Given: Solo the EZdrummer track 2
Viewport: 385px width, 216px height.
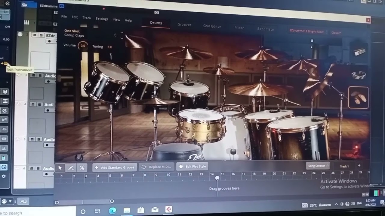Looking at the screenshot, I should pos(41,35).
